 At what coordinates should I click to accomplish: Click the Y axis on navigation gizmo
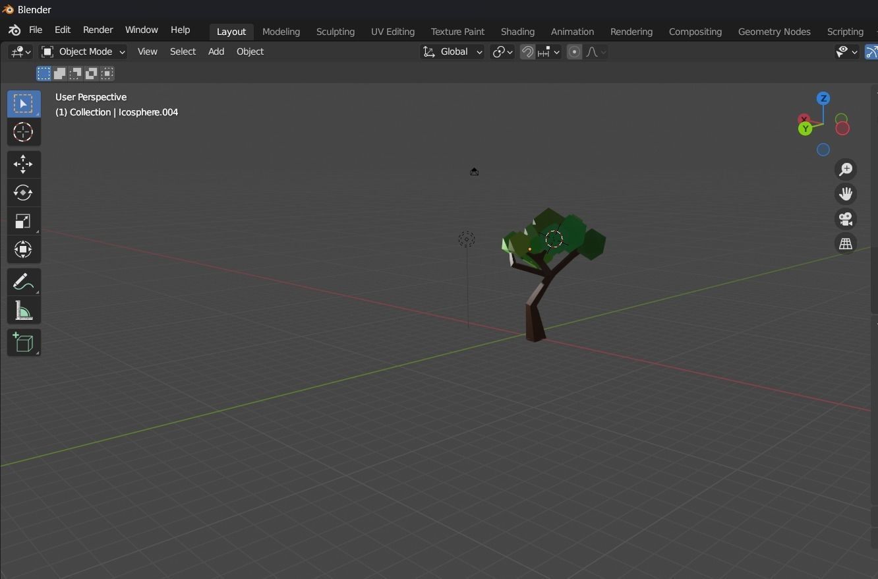pyautogui.click(x=805, y=129)
